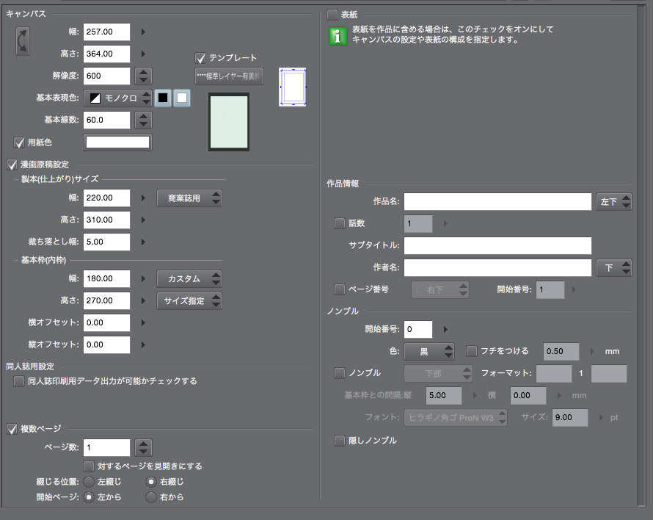Viewport: 653px width, 520px height.
Task: Click the swap width and height rotate icon
Action: (24, 40)
